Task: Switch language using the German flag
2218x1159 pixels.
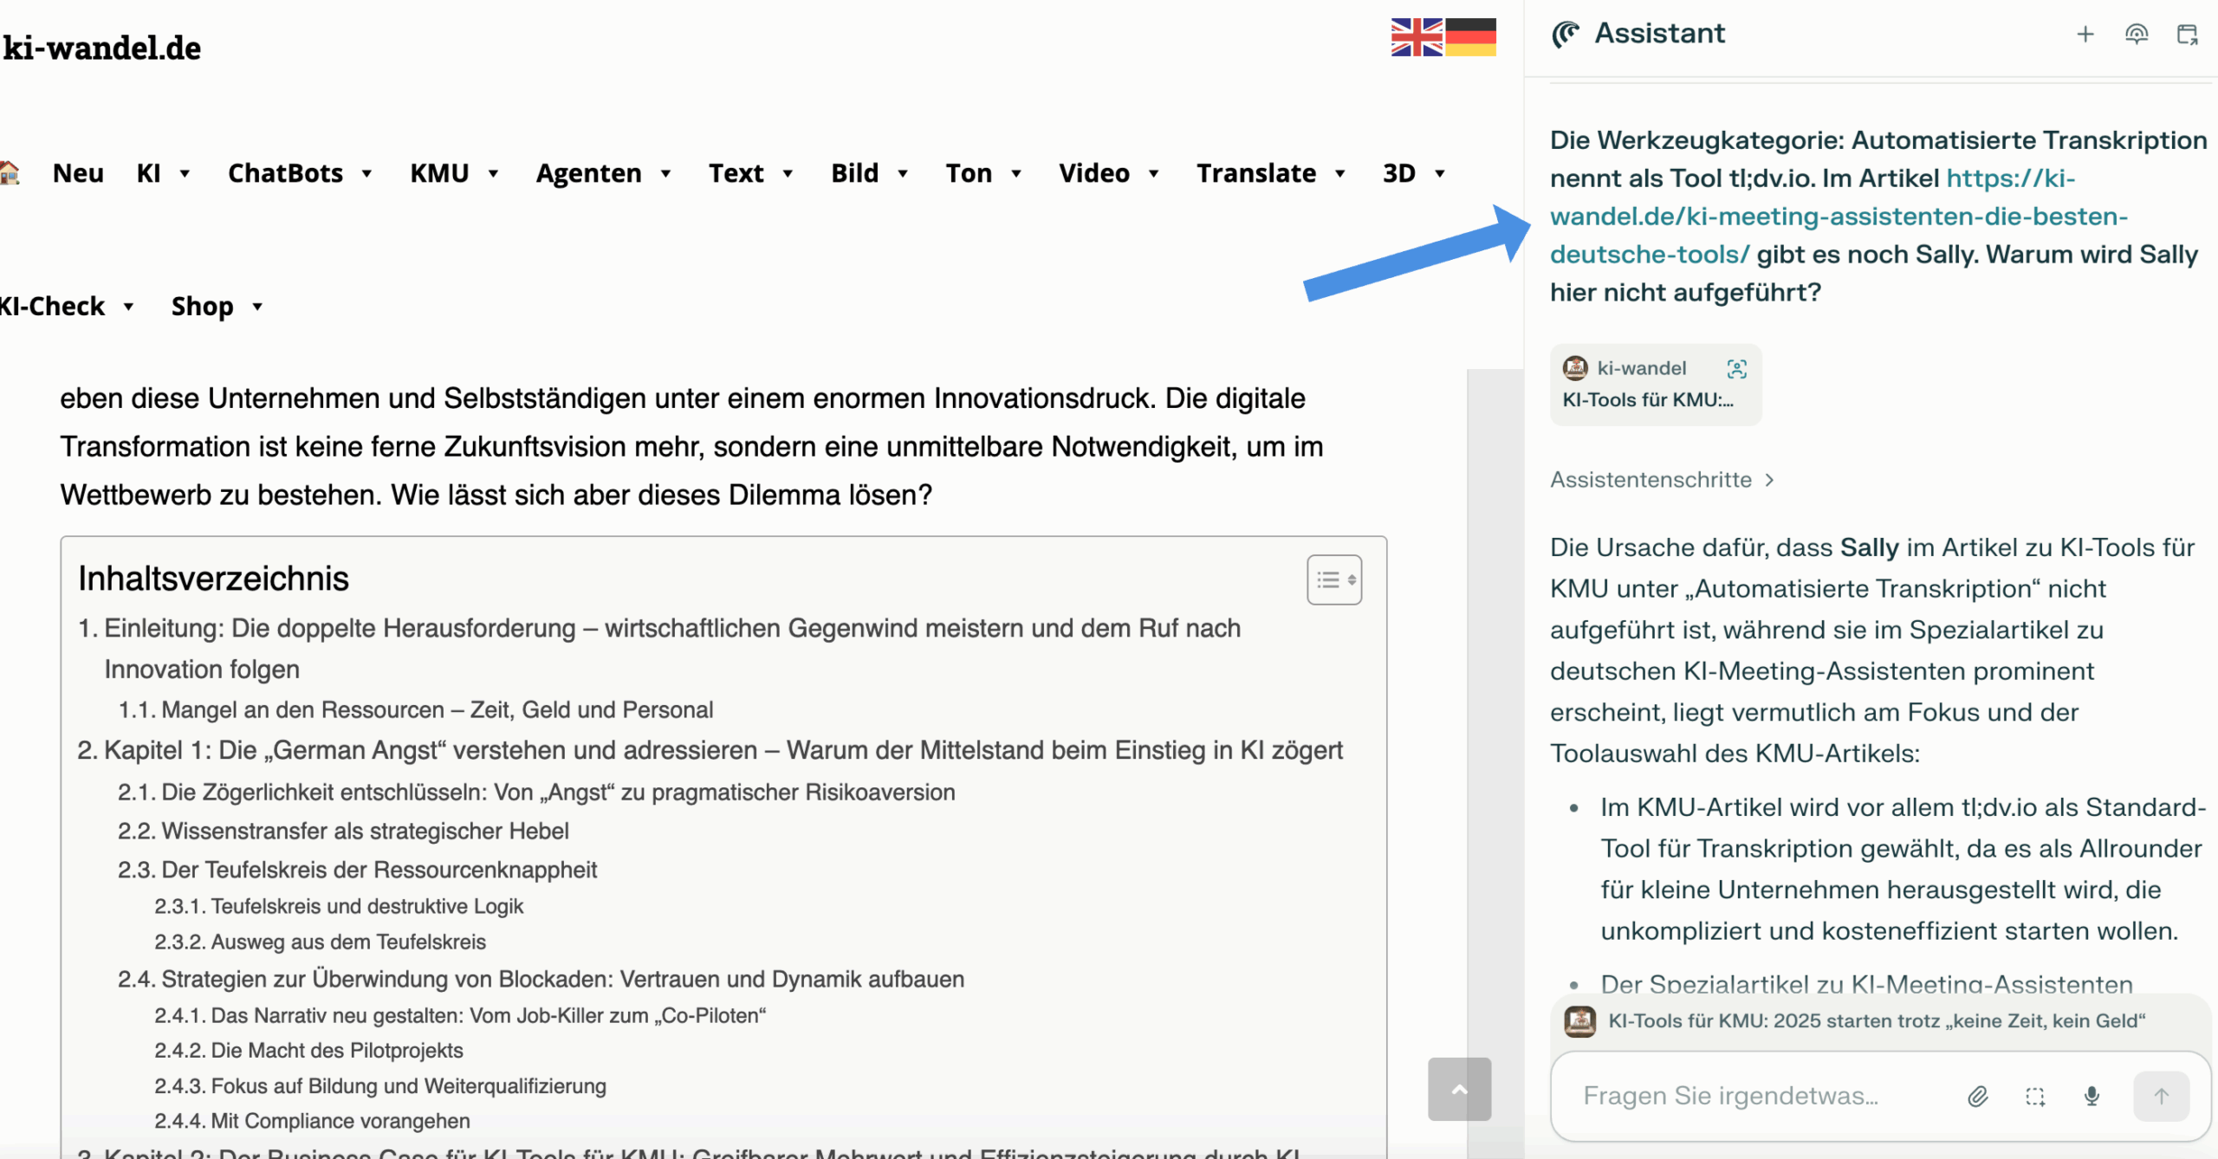Action: click(1470, 37)
